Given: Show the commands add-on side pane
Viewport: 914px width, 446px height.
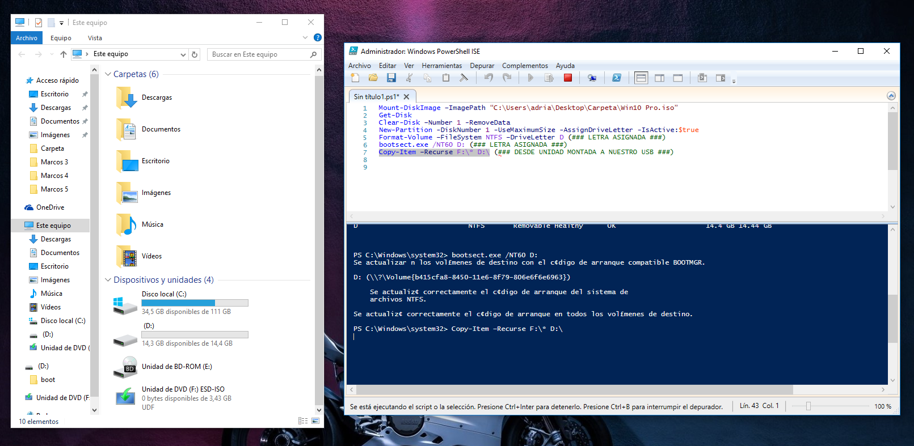Looking at the screenshot, I should pos(721,78).
